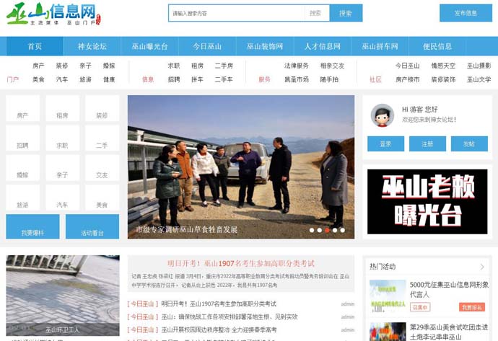The width and height of the screenshot is (498, 341).
Task: Open 神女论坛 in the navigation bar
Action: coord(92,46)
